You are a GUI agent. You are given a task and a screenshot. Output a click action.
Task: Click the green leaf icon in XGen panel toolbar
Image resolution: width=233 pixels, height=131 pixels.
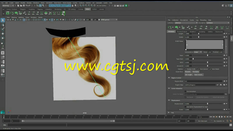point(176,27)
